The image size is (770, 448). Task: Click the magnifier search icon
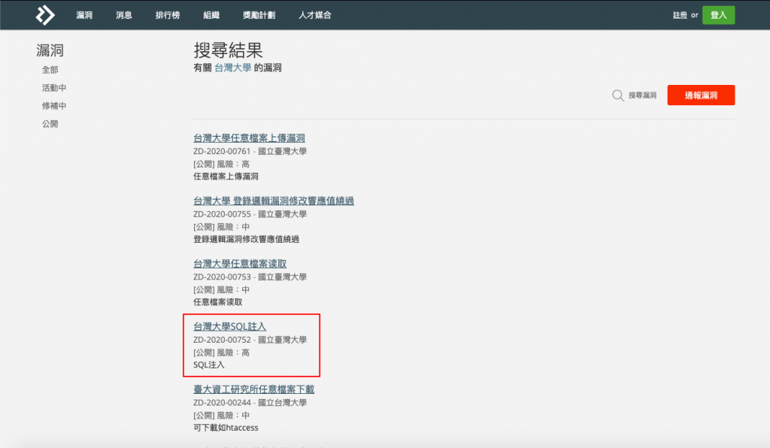[x=618, y=95]
